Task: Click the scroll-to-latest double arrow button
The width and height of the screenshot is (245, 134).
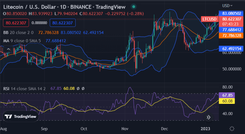Action: click(209, 117)
